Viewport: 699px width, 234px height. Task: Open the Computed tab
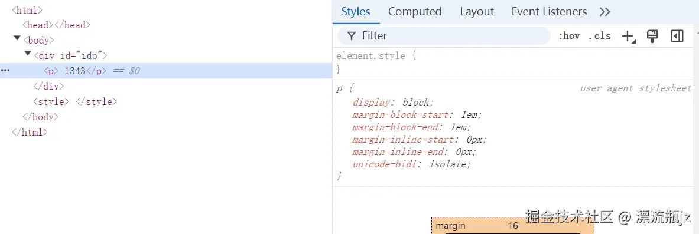tap(415, 12)
